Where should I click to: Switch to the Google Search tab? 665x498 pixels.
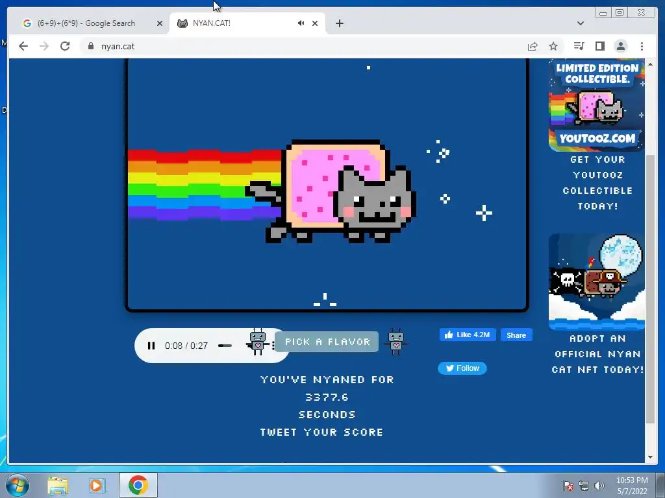[86, 23]
